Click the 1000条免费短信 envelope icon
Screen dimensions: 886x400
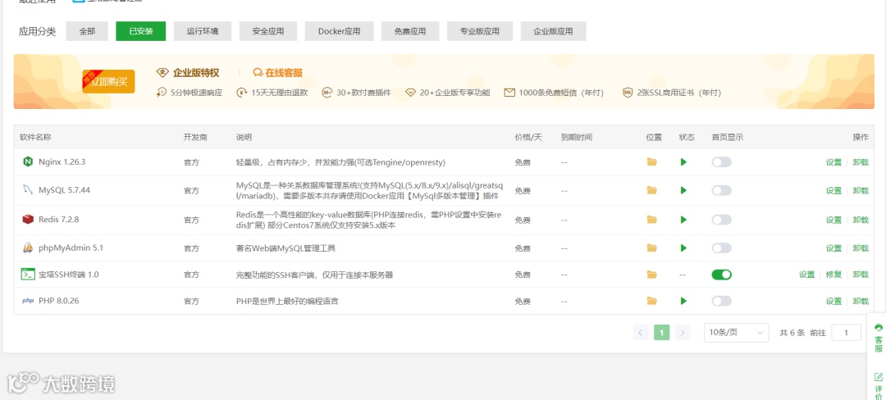click(x=509, y=93)
